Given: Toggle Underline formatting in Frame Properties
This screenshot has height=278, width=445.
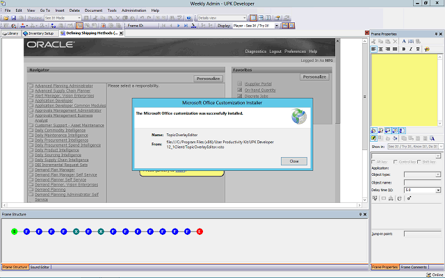Looking at the screenshot, I should tap(418, 49).
